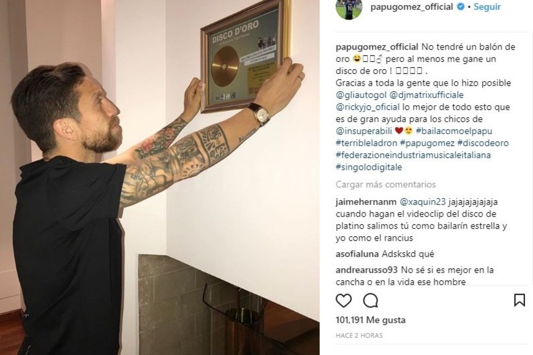The width and height of the screenshot is (533, 355).
Task: Open commenter jaimehernanm's profile
Action: click(366, 202)
